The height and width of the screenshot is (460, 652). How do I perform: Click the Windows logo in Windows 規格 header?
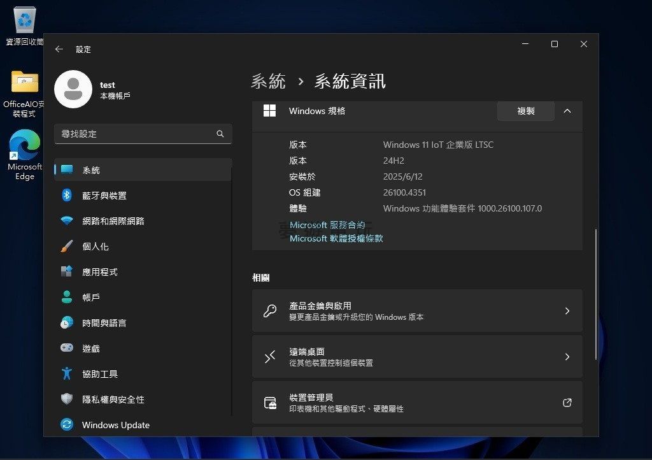(270, 111)
